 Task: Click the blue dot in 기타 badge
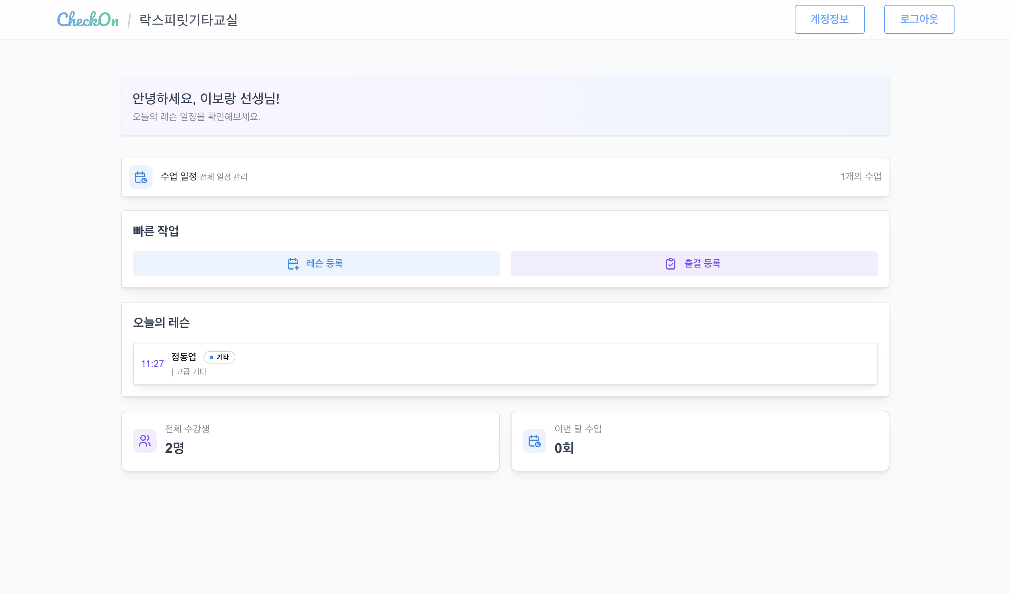click(x=211, y=357)
